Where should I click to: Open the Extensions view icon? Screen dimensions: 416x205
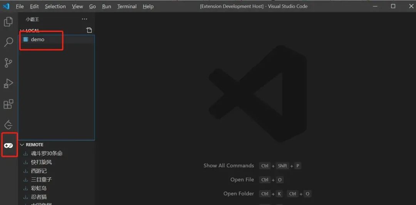8,104
